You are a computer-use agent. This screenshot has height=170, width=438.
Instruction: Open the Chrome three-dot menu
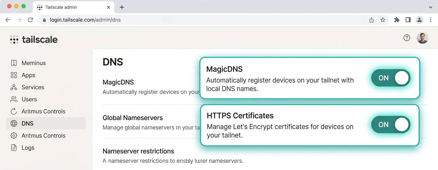431,20
